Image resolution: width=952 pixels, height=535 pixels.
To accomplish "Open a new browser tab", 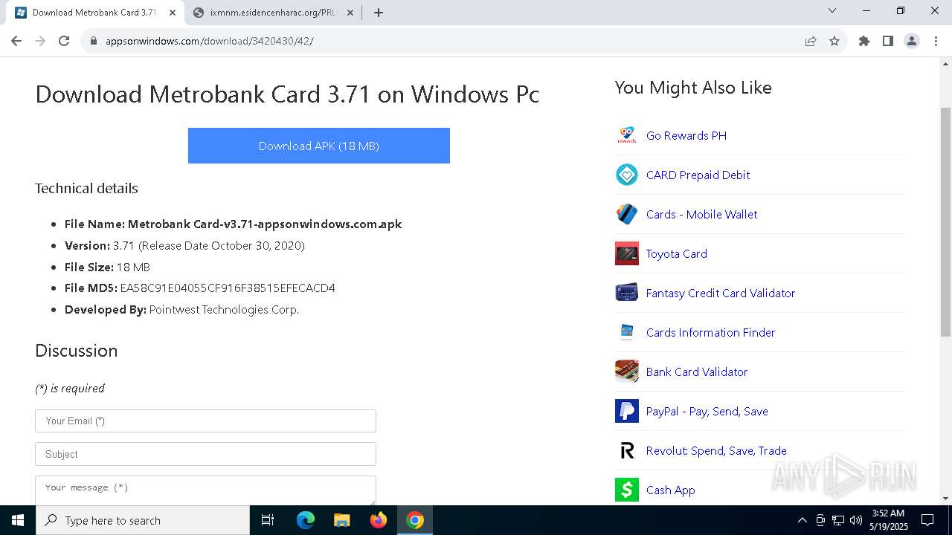I will (379, 13).
